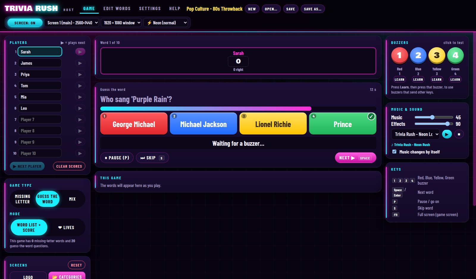This screenshot has width=476, height=279.
Task: Edit the James player name field
Action: 40,63
